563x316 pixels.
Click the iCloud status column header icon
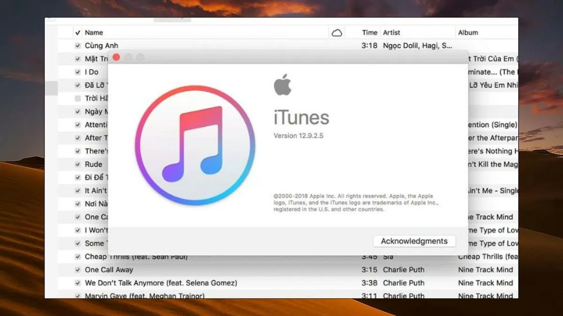pos(337,32)
